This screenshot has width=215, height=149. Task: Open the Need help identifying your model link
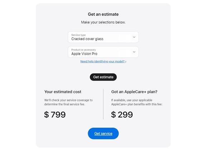102,62
